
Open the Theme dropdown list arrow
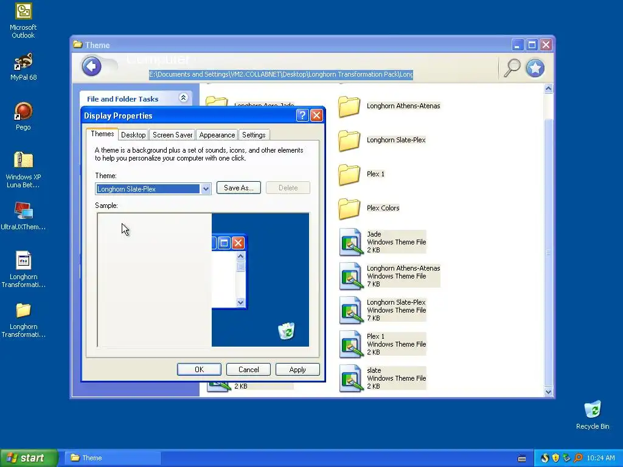(x=206, y=189)
